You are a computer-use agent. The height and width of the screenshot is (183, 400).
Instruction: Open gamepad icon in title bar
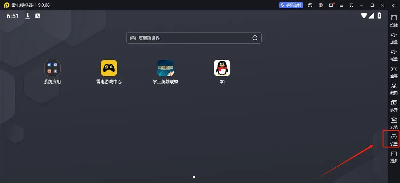pyautogui.click(x=310, y=5)
